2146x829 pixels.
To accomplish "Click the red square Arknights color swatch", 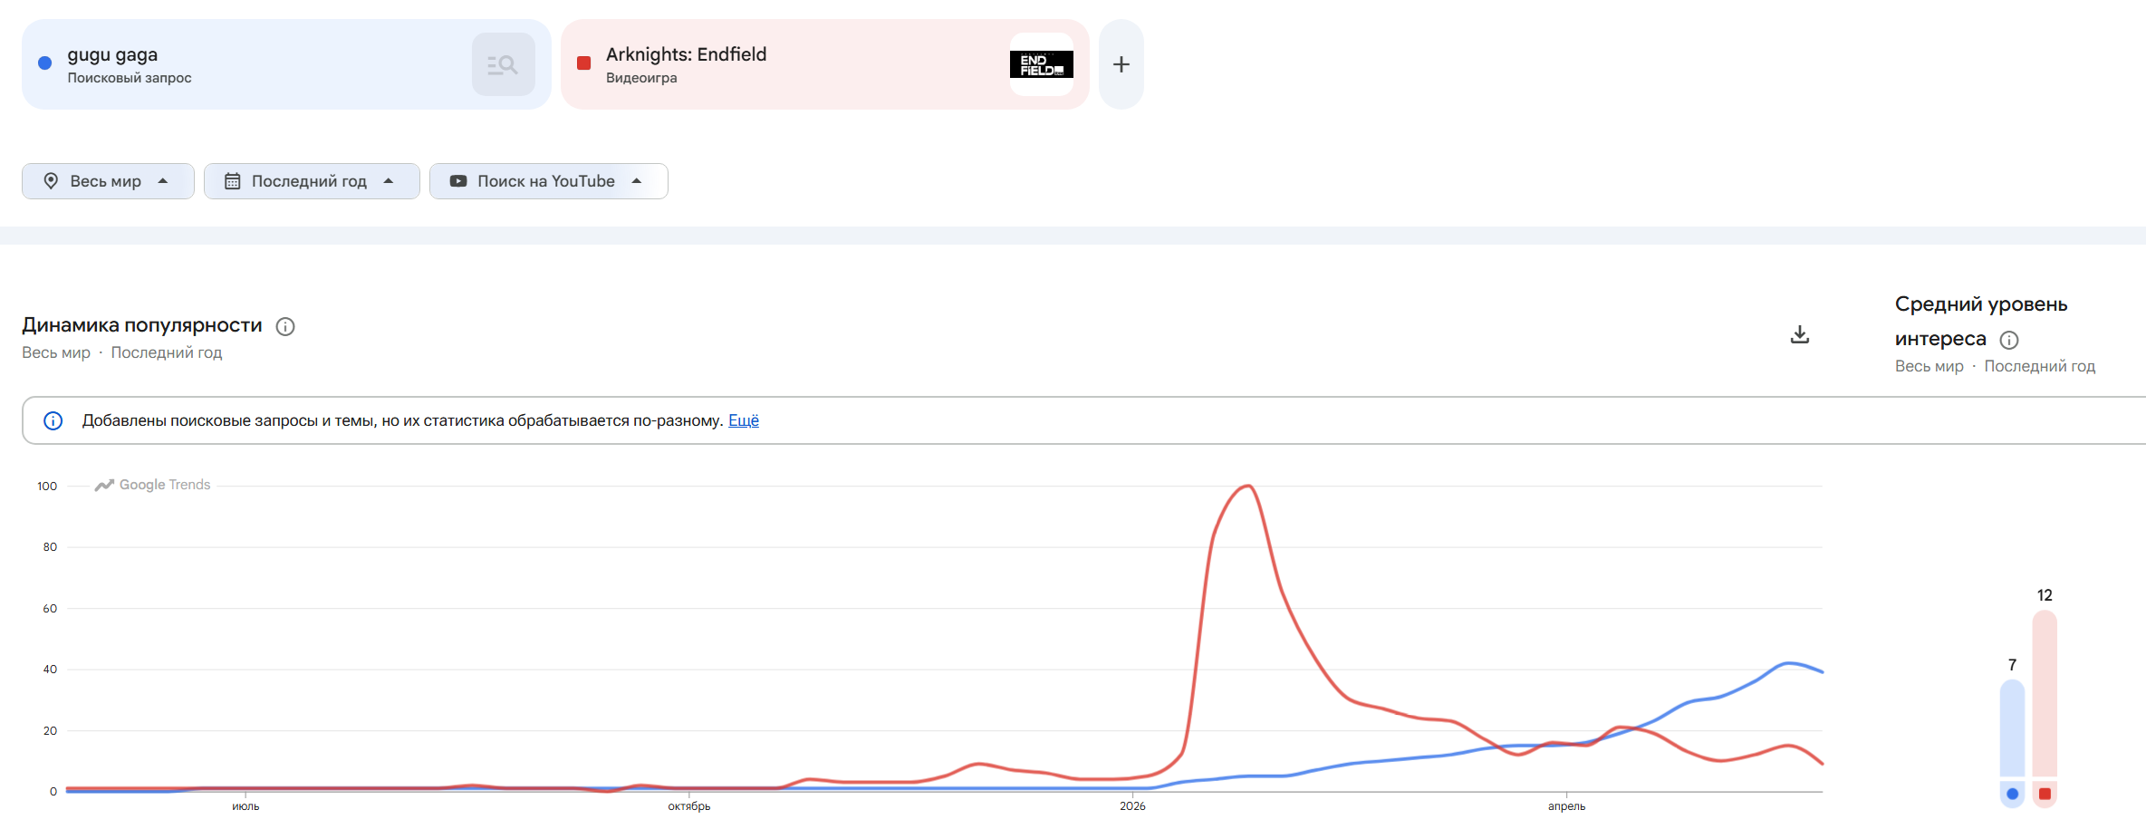I will (584, 63).
